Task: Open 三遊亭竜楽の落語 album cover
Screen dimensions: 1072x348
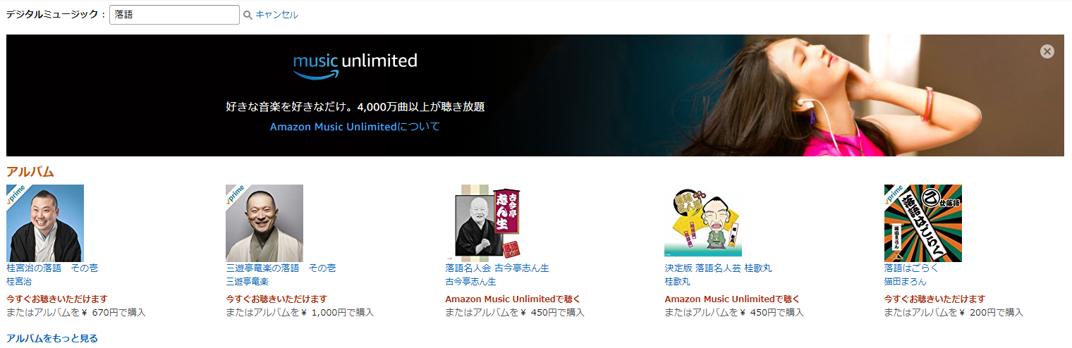Action: click(x=264, y=223)
